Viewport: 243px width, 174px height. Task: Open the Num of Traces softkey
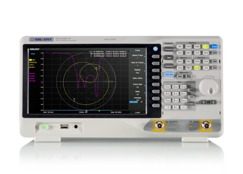(137, 64)
